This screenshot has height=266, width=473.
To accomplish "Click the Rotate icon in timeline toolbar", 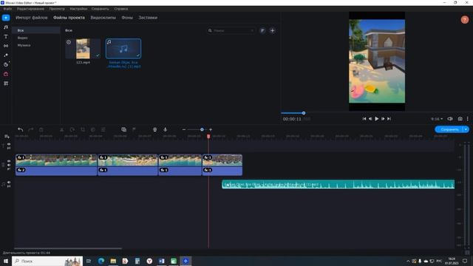I will pyautogui.click(x=72, y=130).
